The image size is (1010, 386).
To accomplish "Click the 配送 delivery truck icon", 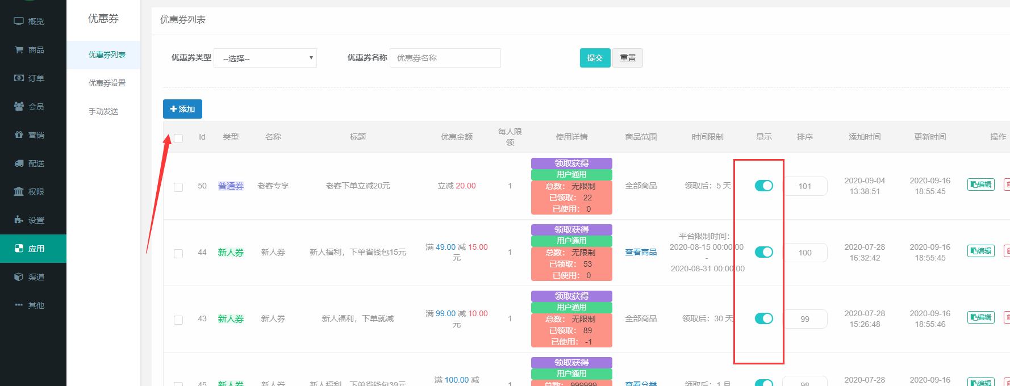I will 19,163.
